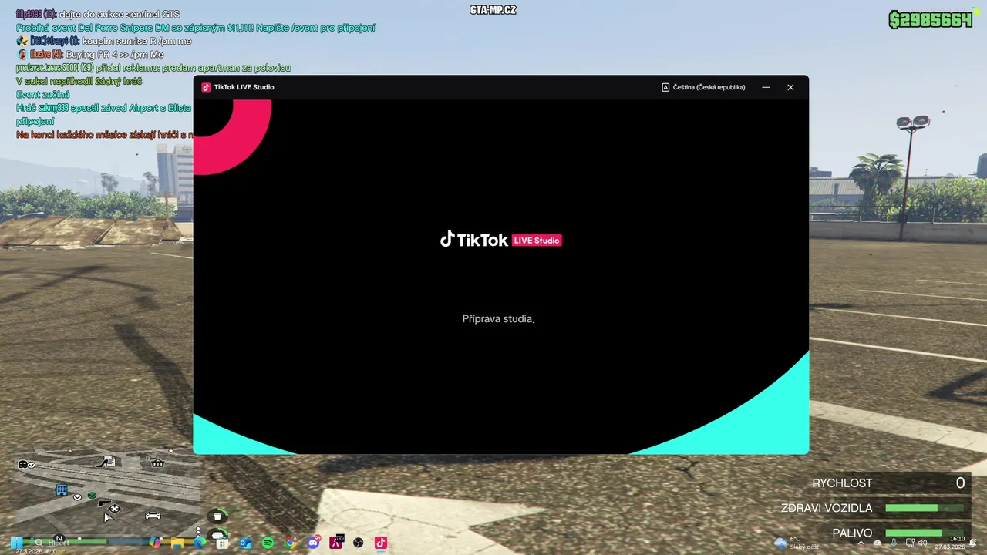The height and width of the screenshot is (555, 987).
Task: Click the 'V aukci nepřihodil žádný hráč' line
Action: 79,81
